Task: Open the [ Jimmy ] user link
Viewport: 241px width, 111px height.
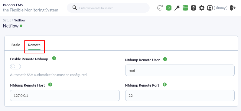Action: pyautogui.click(x=220, y=8)
